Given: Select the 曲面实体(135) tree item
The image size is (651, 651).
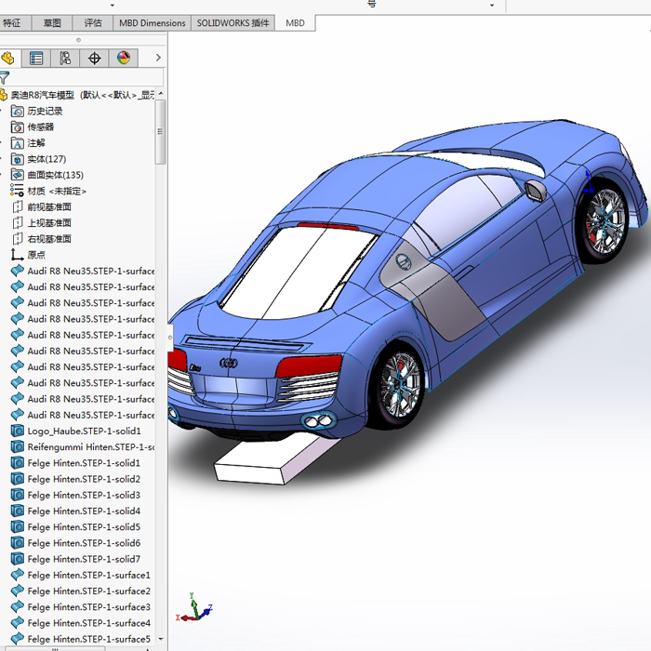Looking at the screenshot, I should click(56, 175).
